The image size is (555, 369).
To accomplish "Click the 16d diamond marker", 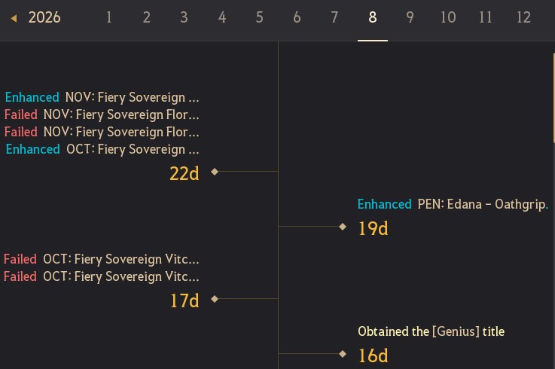I will [343, 354].
